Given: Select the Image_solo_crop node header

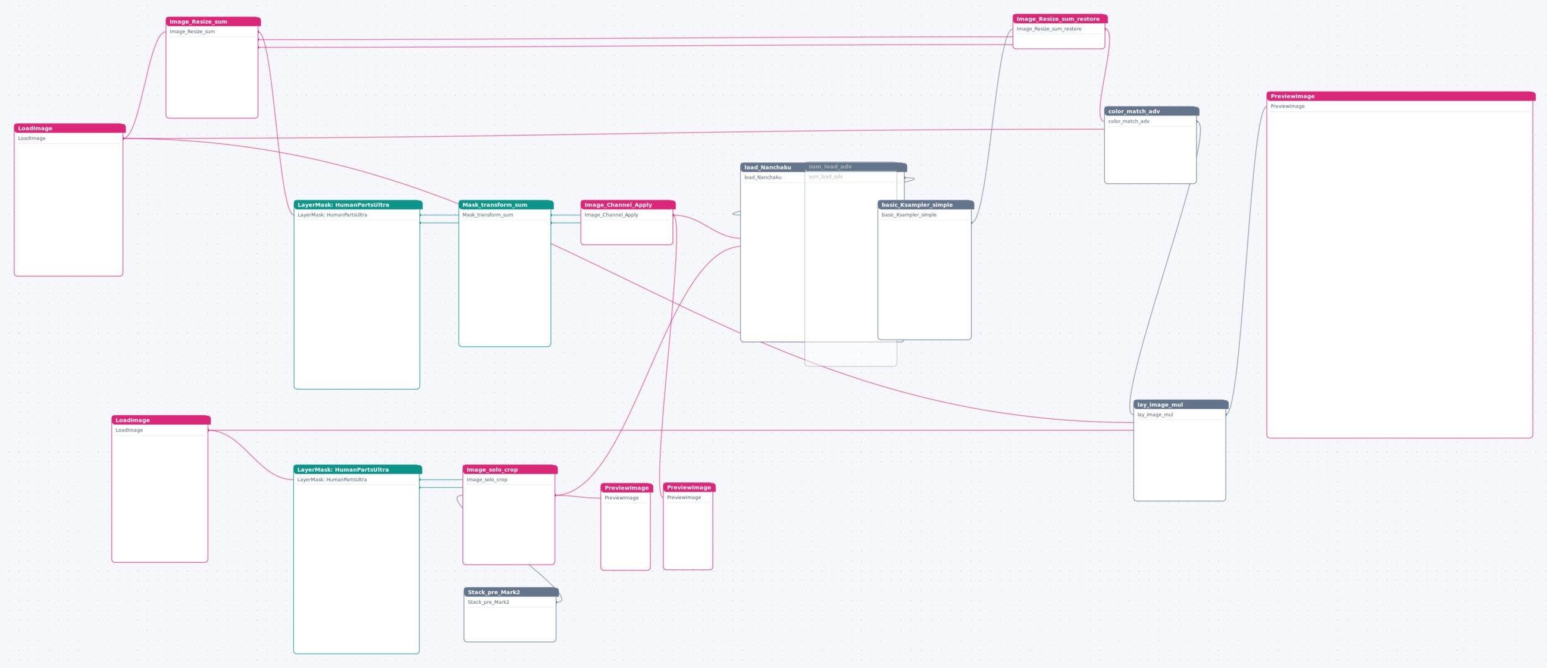Looking at the screenshot, I should 510,469.
